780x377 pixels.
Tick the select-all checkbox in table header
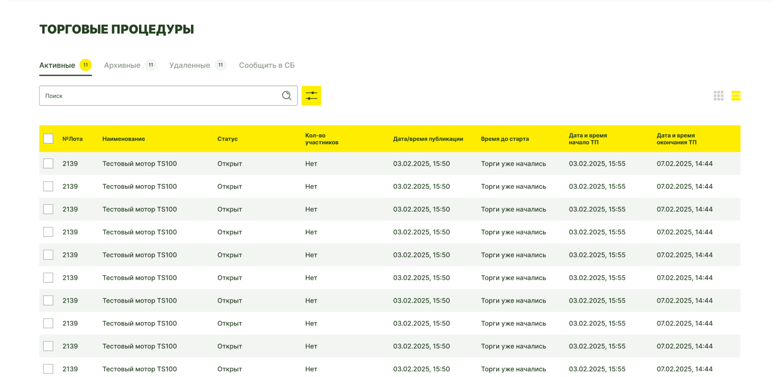(48, 138)
